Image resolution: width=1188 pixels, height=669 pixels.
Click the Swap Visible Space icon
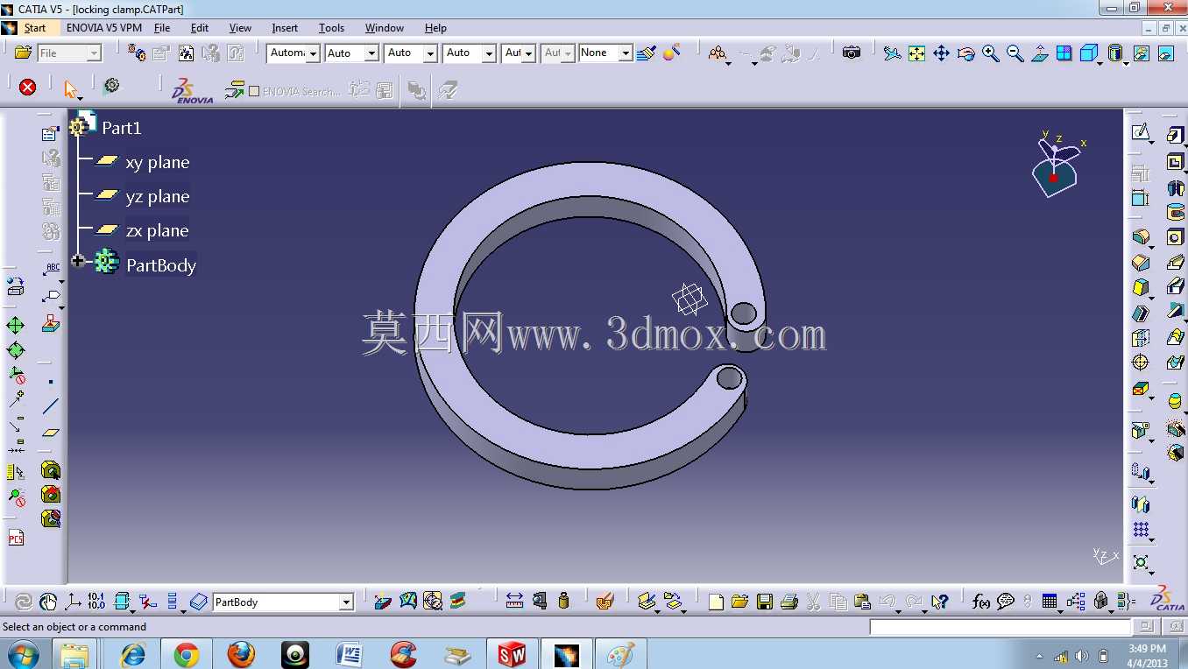1166,53
